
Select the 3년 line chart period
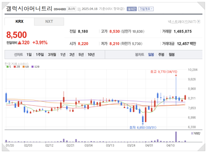tap(72, 55)
